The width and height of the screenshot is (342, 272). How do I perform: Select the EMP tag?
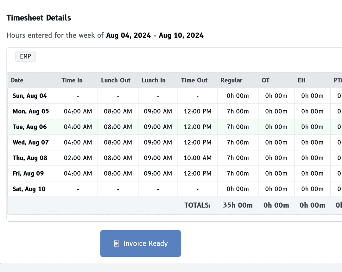coord(25,56)
